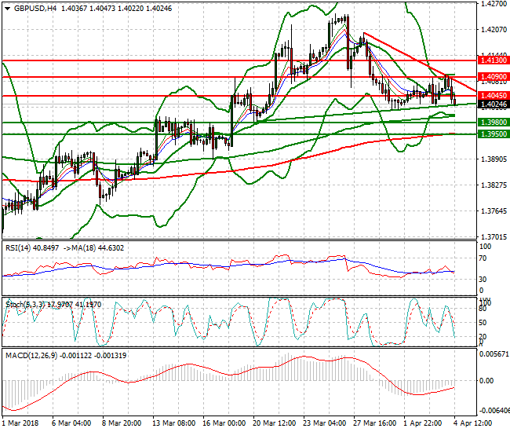Click the black current price label 1.40246
The image size is (510, 432).
[x=494, y=104]
